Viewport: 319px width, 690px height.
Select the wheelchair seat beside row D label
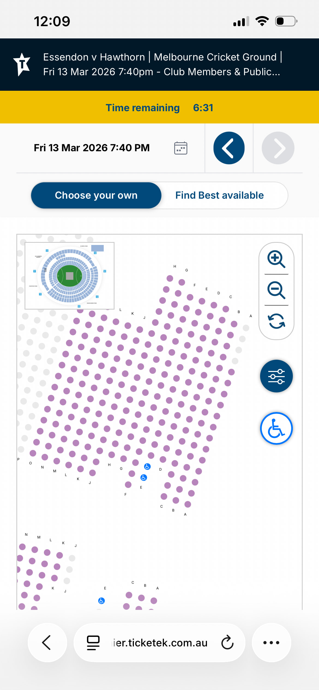tap(147, 467)
